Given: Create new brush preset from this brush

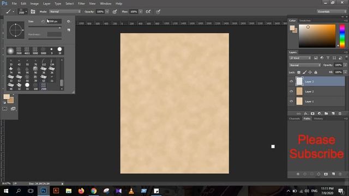Looking at the screenshot, I should tap(69, 30).
